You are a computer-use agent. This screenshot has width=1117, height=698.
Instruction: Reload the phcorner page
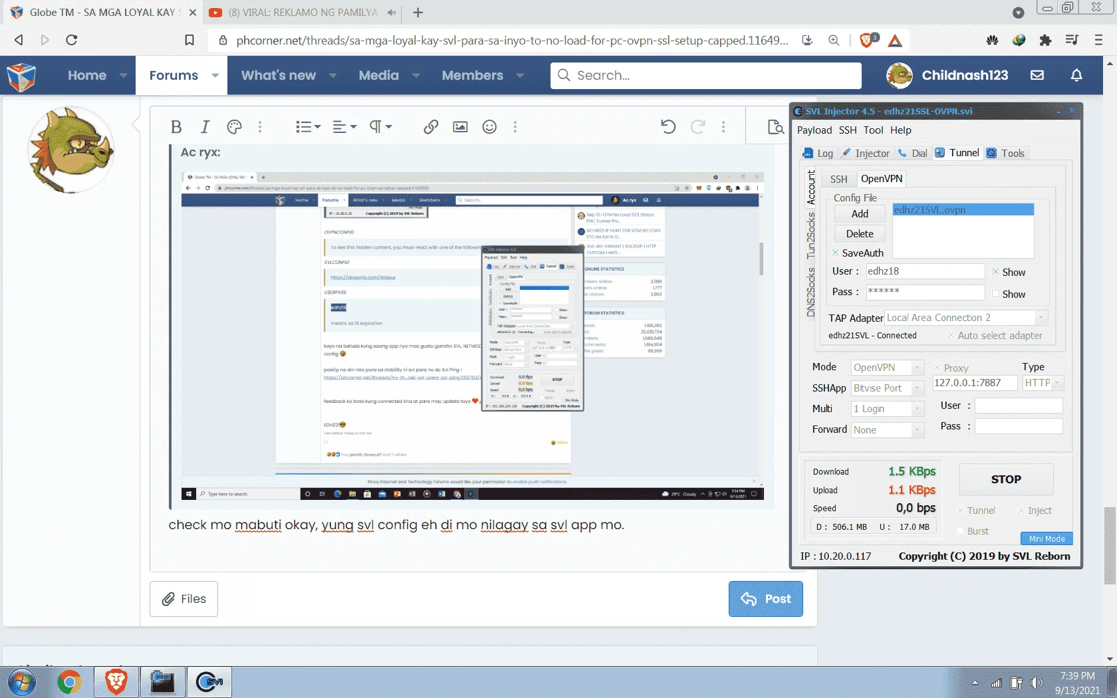[72, 40]
